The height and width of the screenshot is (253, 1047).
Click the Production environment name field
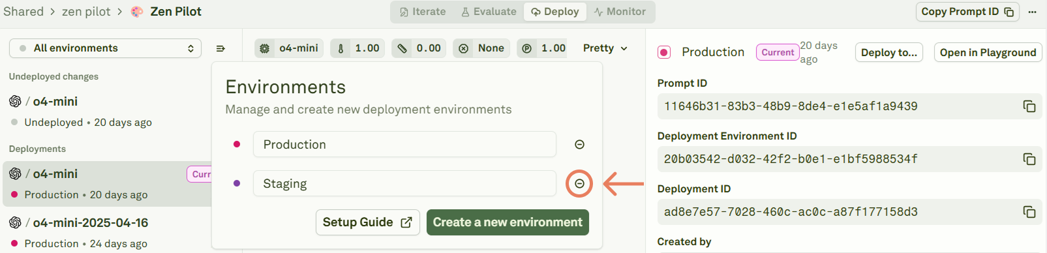point(404,145)
